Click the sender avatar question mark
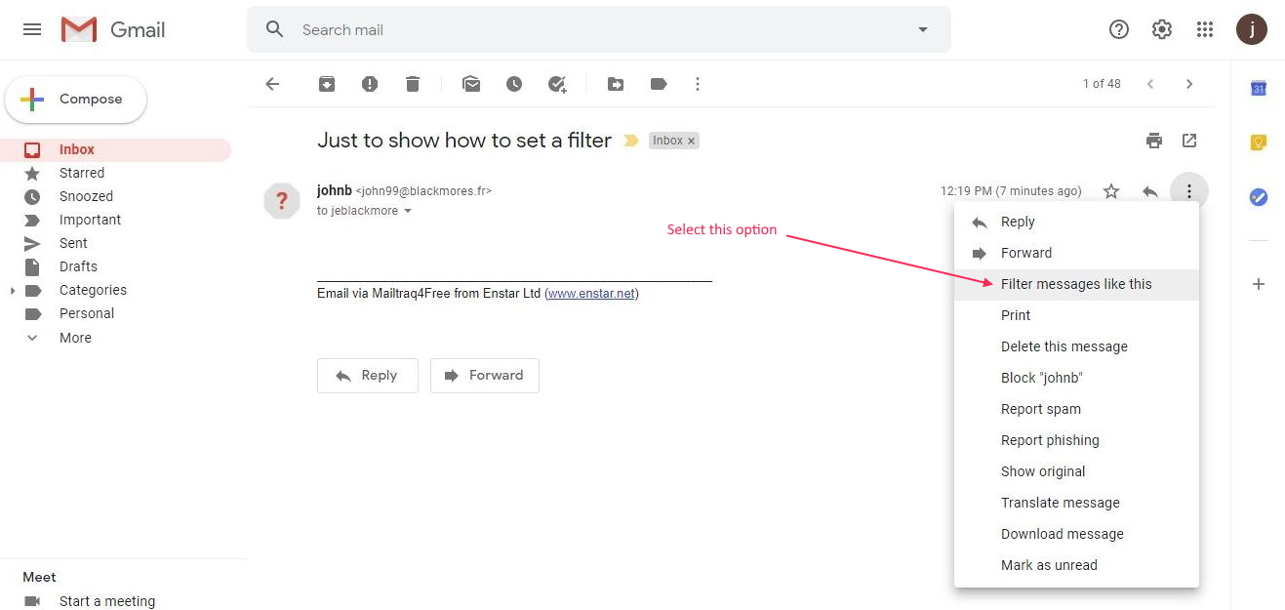This screenshot has height=610, width=1285. click(x=282, y=201)
